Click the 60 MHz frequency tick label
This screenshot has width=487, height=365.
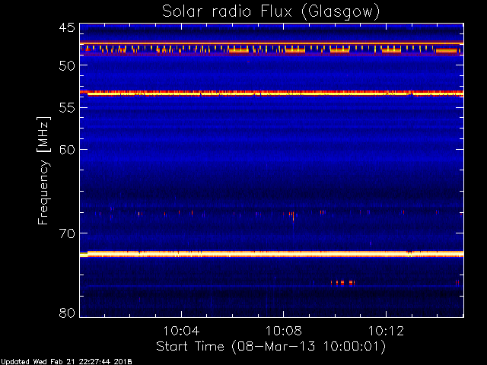coord(67,150)
